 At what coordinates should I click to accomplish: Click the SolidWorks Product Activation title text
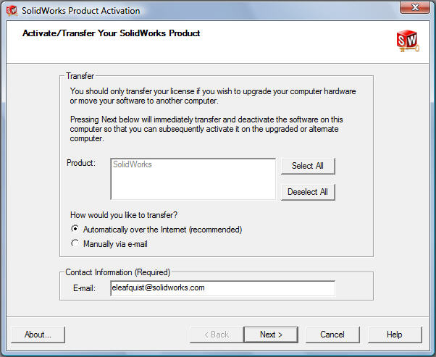tap(81, 11)
